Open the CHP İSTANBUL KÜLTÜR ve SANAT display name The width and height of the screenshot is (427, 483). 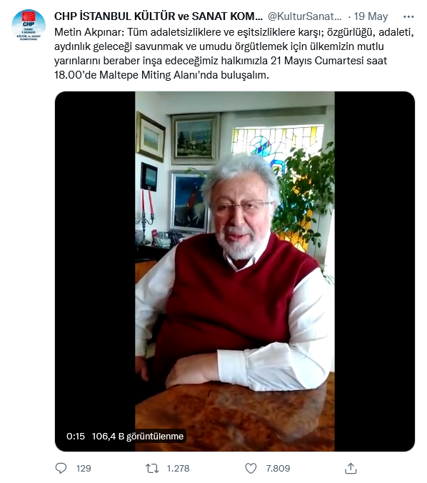coord(159,16)
